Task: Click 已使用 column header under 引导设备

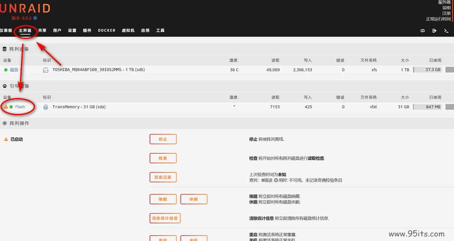Action: tap(436, 98)
